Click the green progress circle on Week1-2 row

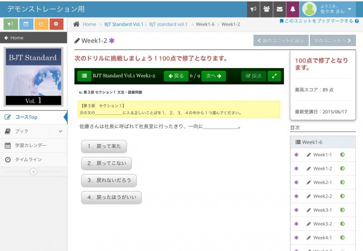point(342,168)
